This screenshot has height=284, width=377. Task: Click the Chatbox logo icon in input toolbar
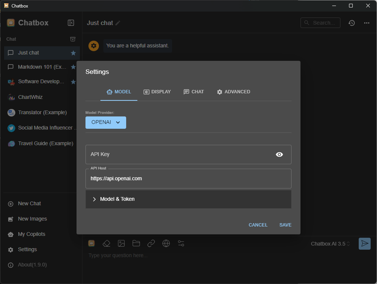(x=91, y=244)
